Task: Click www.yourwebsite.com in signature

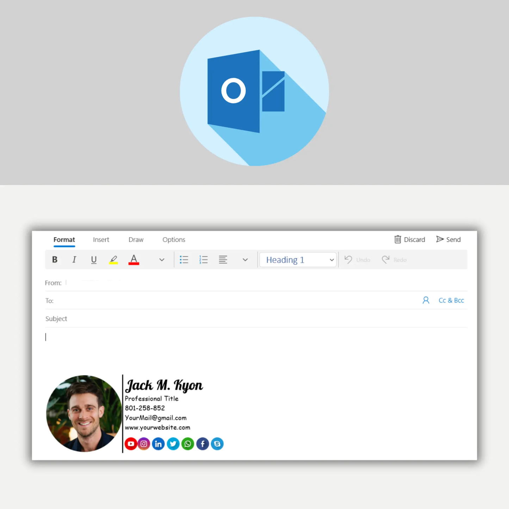Action: [x=157, y=427]
